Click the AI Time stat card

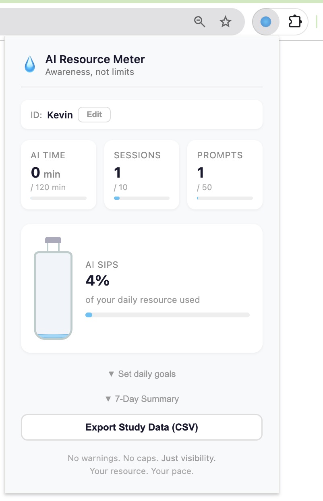(x=58, y=174)
